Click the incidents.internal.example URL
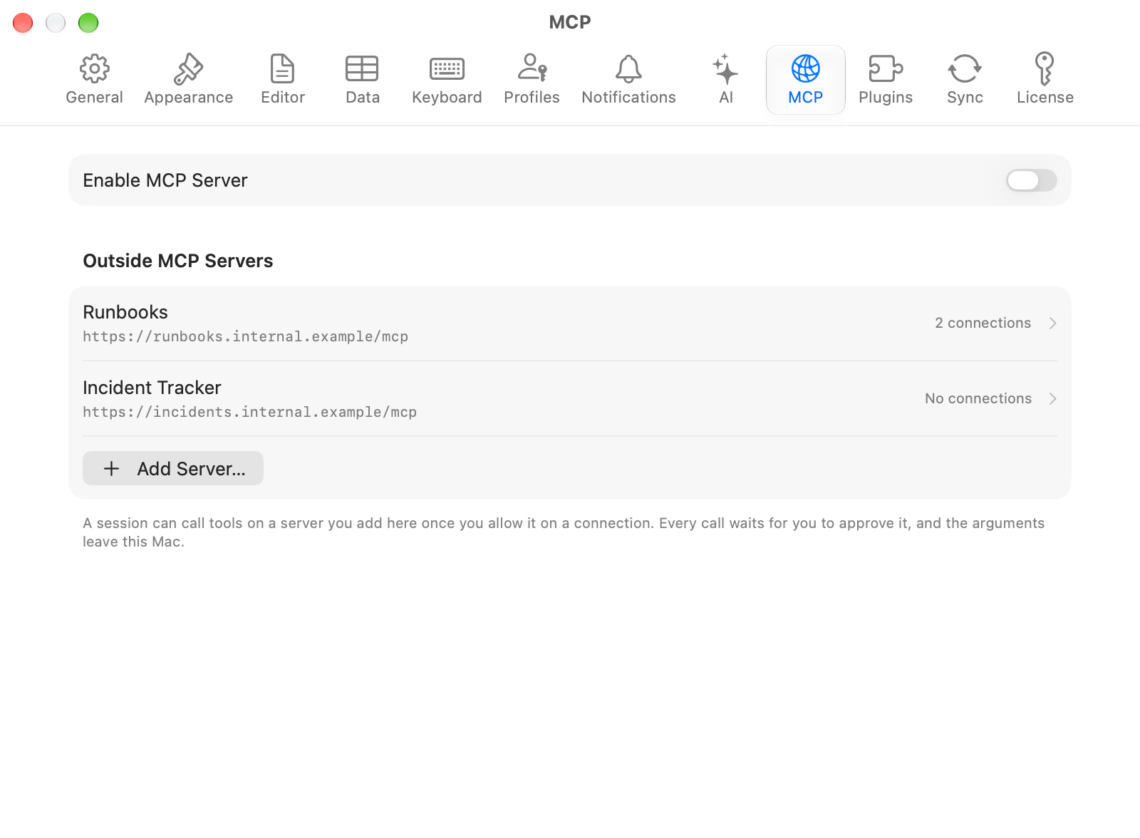The height and width of the screenshot is (838, 1140). 249,412
